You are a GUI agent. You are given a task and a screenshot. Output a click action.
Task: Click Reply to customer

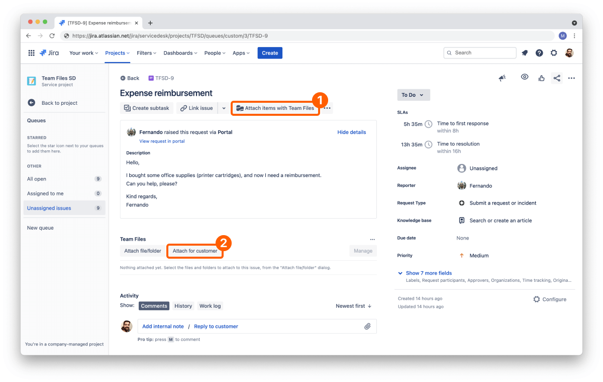coord(216,326)
